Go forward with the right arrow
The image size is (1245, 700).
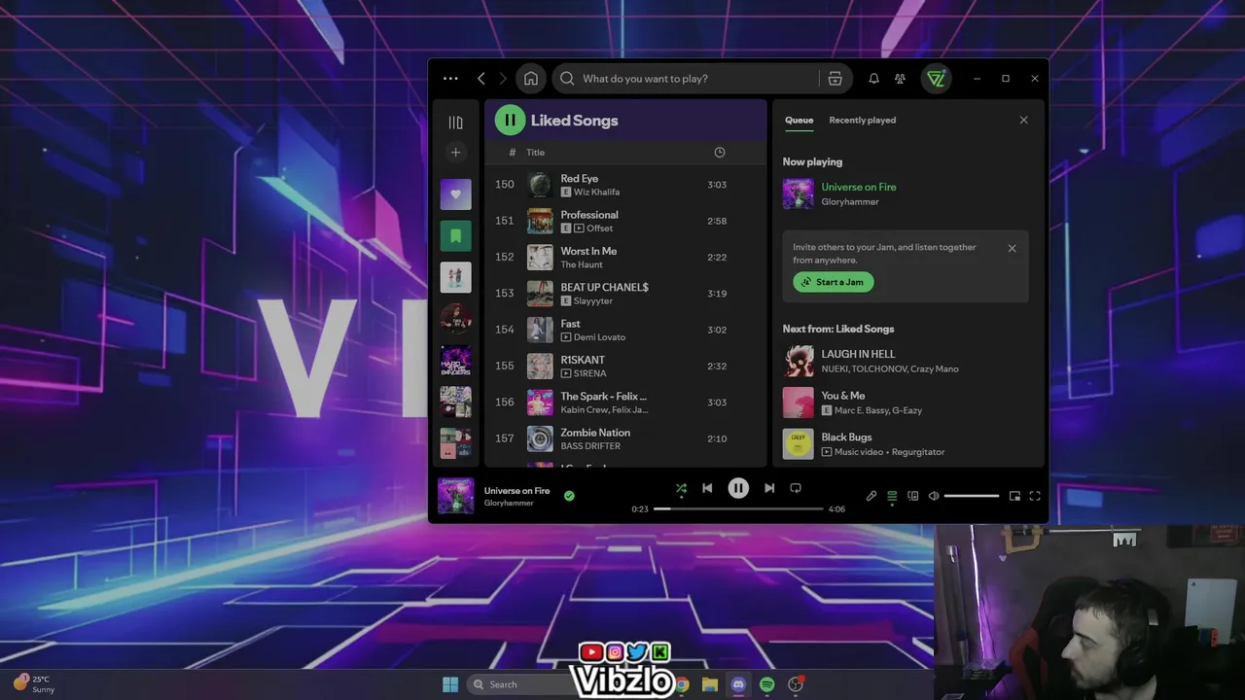[x=503, y=79]
